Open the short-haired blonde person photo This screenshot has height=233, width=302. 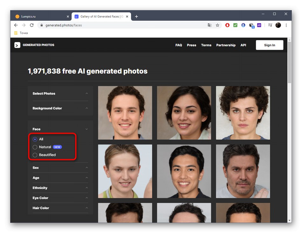point(125,171)
